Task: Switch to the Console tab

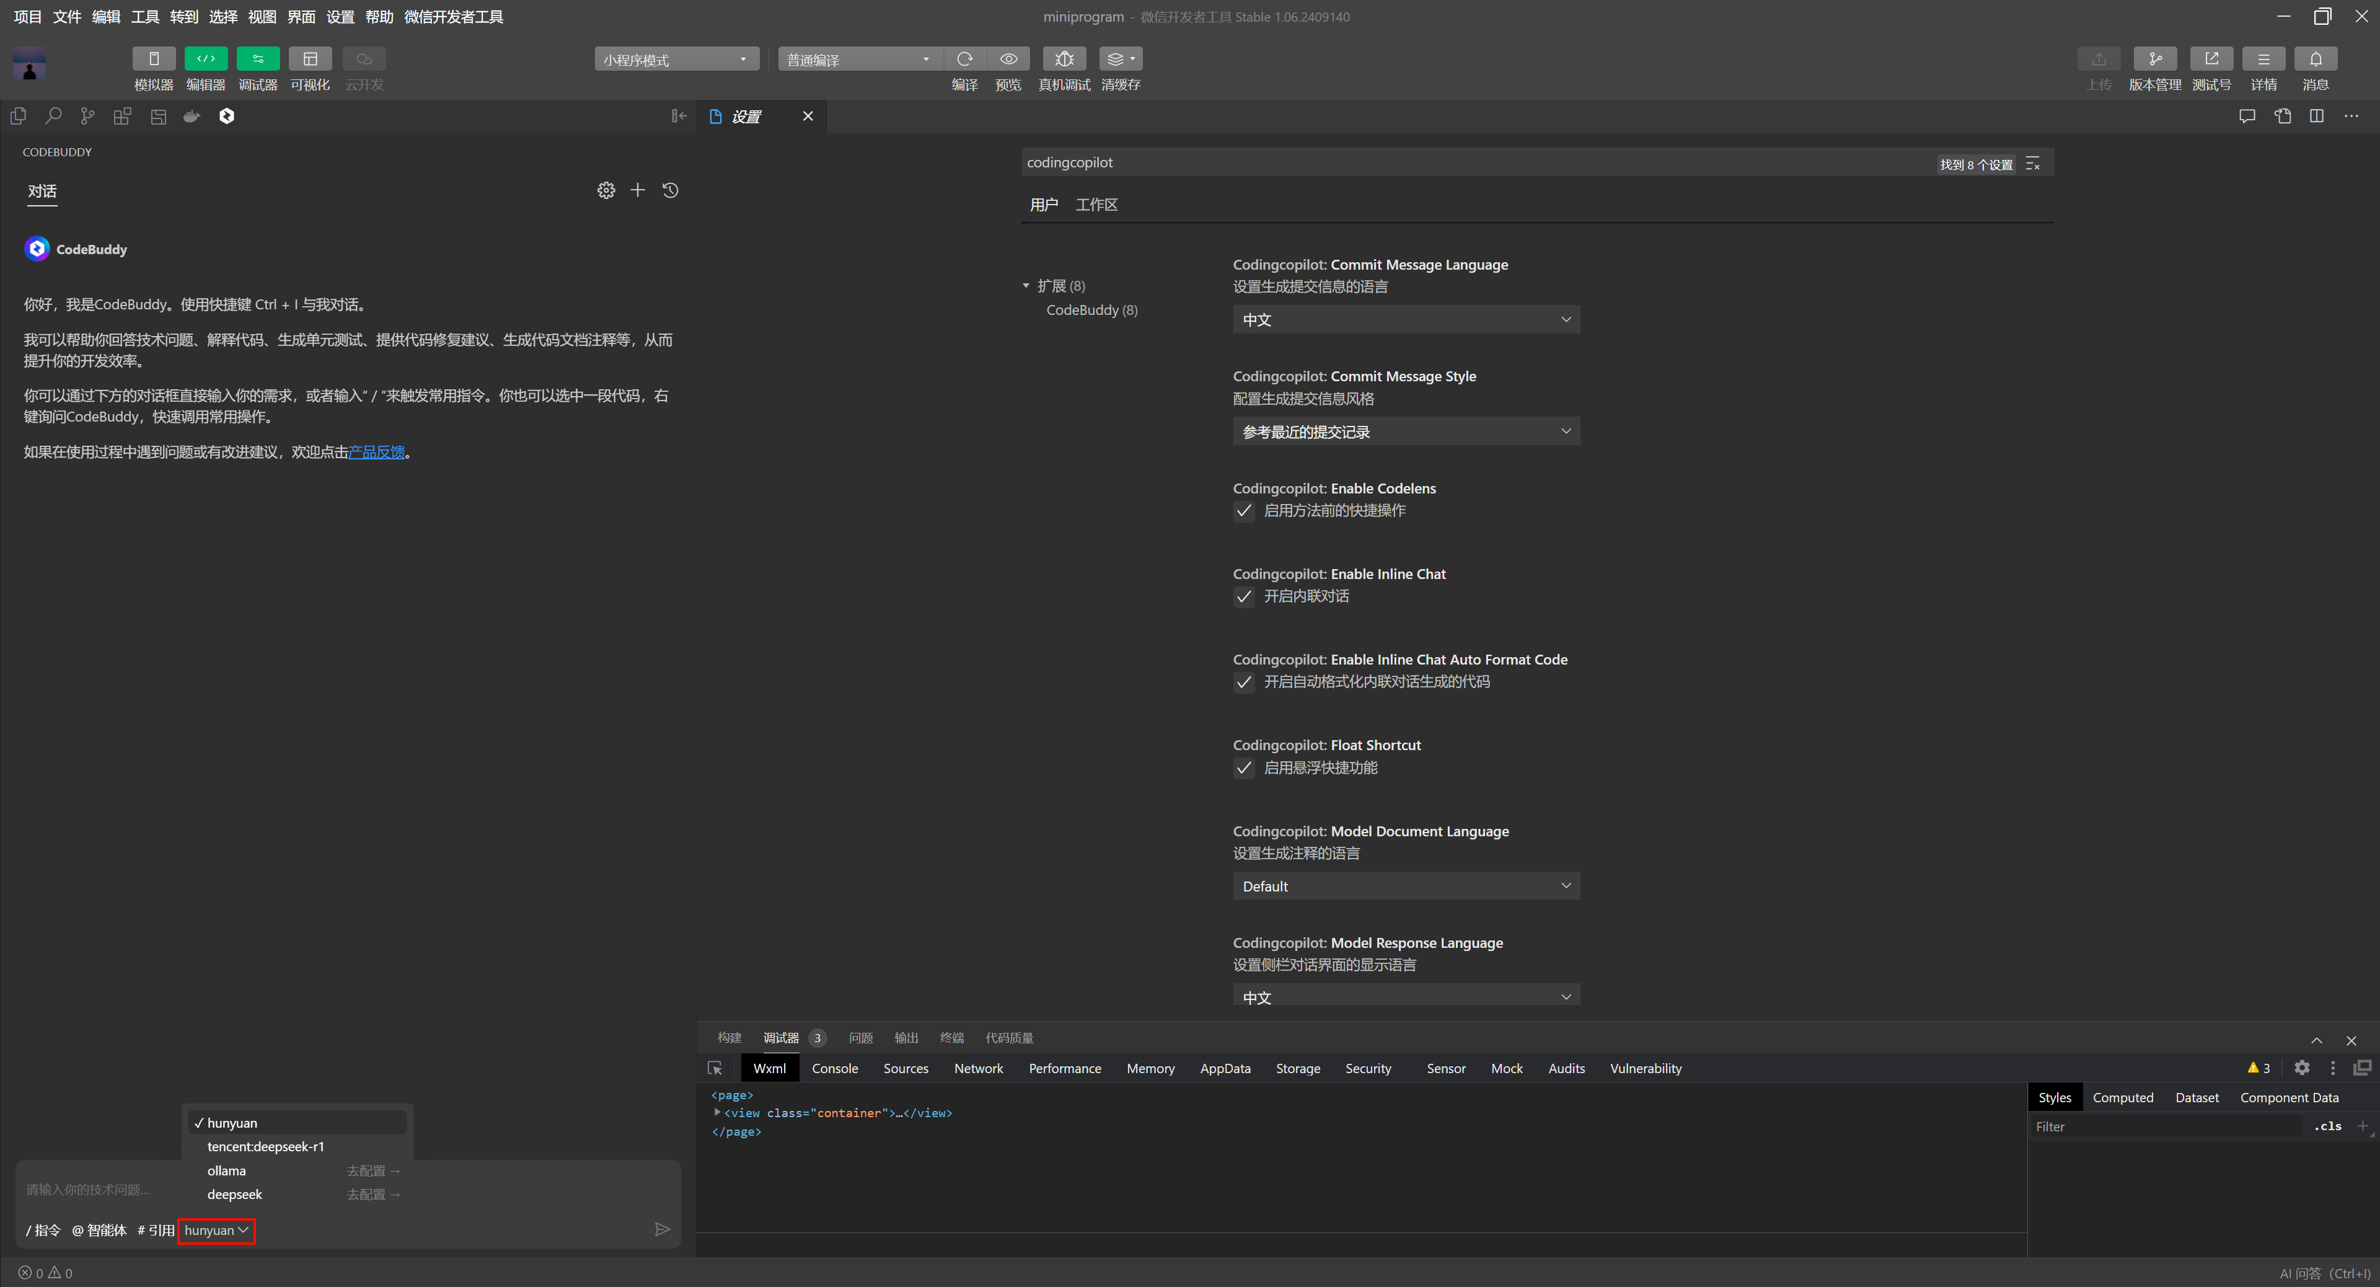Action: click(834, 1068)
